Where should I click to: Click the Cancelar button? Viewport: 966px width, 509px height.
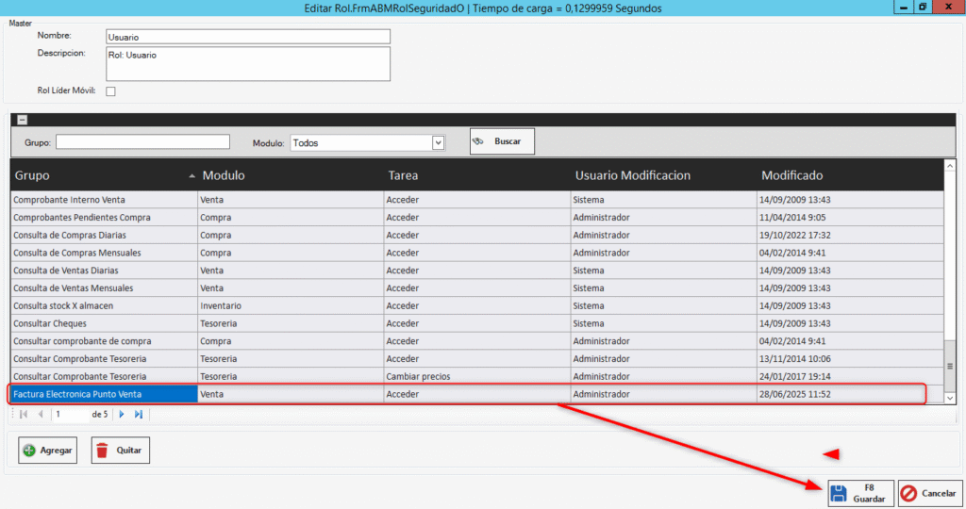click(x=928, y=493)
